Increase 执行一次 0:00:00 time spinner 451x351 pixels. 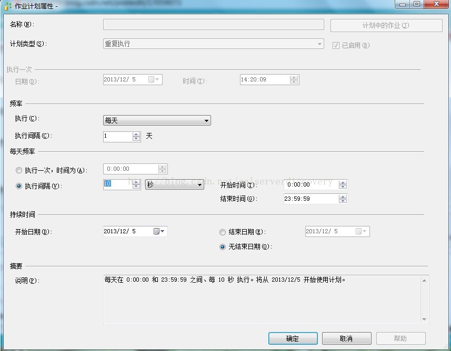[163, 167]
